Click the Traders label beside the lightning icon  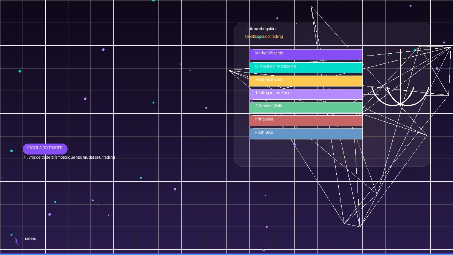click(29, 238)
